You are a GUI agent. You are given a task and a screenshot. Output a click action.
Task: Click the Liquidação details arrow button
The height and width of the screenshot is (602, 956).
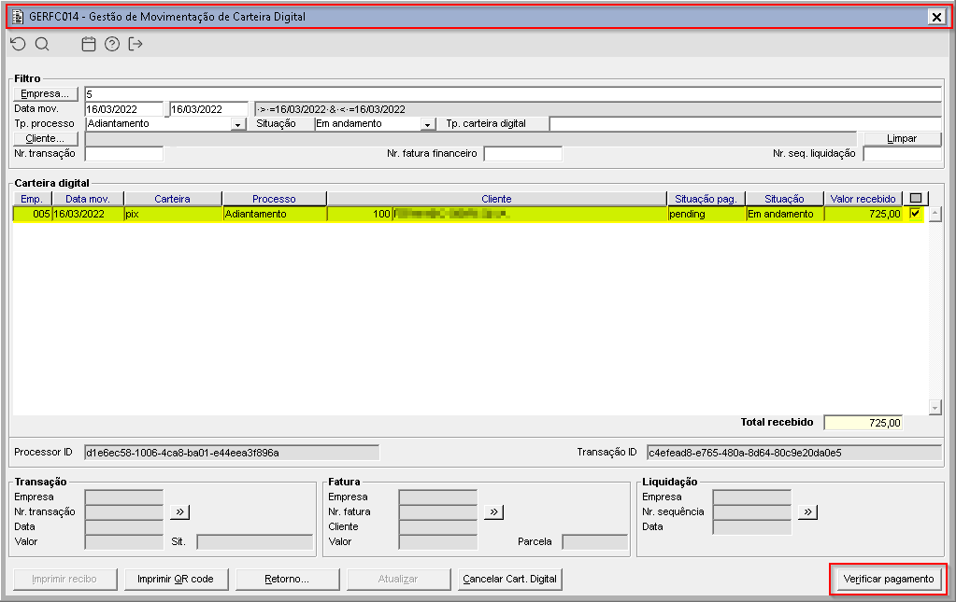[x=807, y=511]
